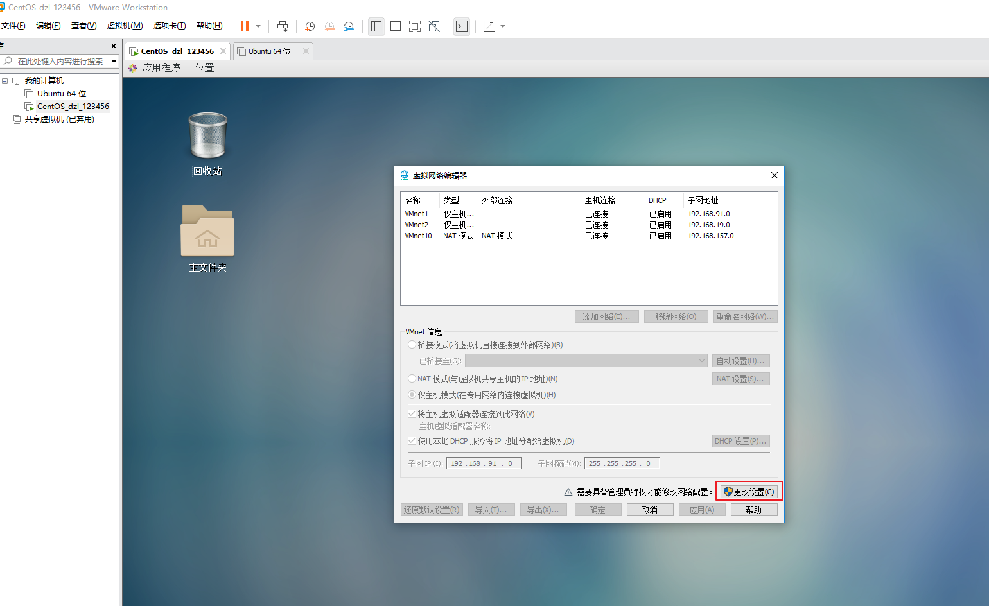Close the CentOS_dzl_123456 tab
This screenshot has width=989, height=606.
pos(223,51)
